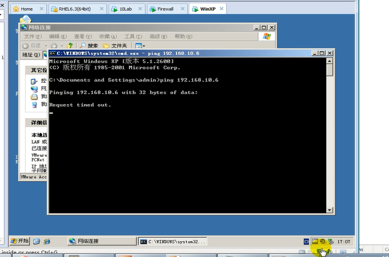Click the network connection tray icon
The height and width of the screenshot is (257, 389).
(x=331, y=241)
